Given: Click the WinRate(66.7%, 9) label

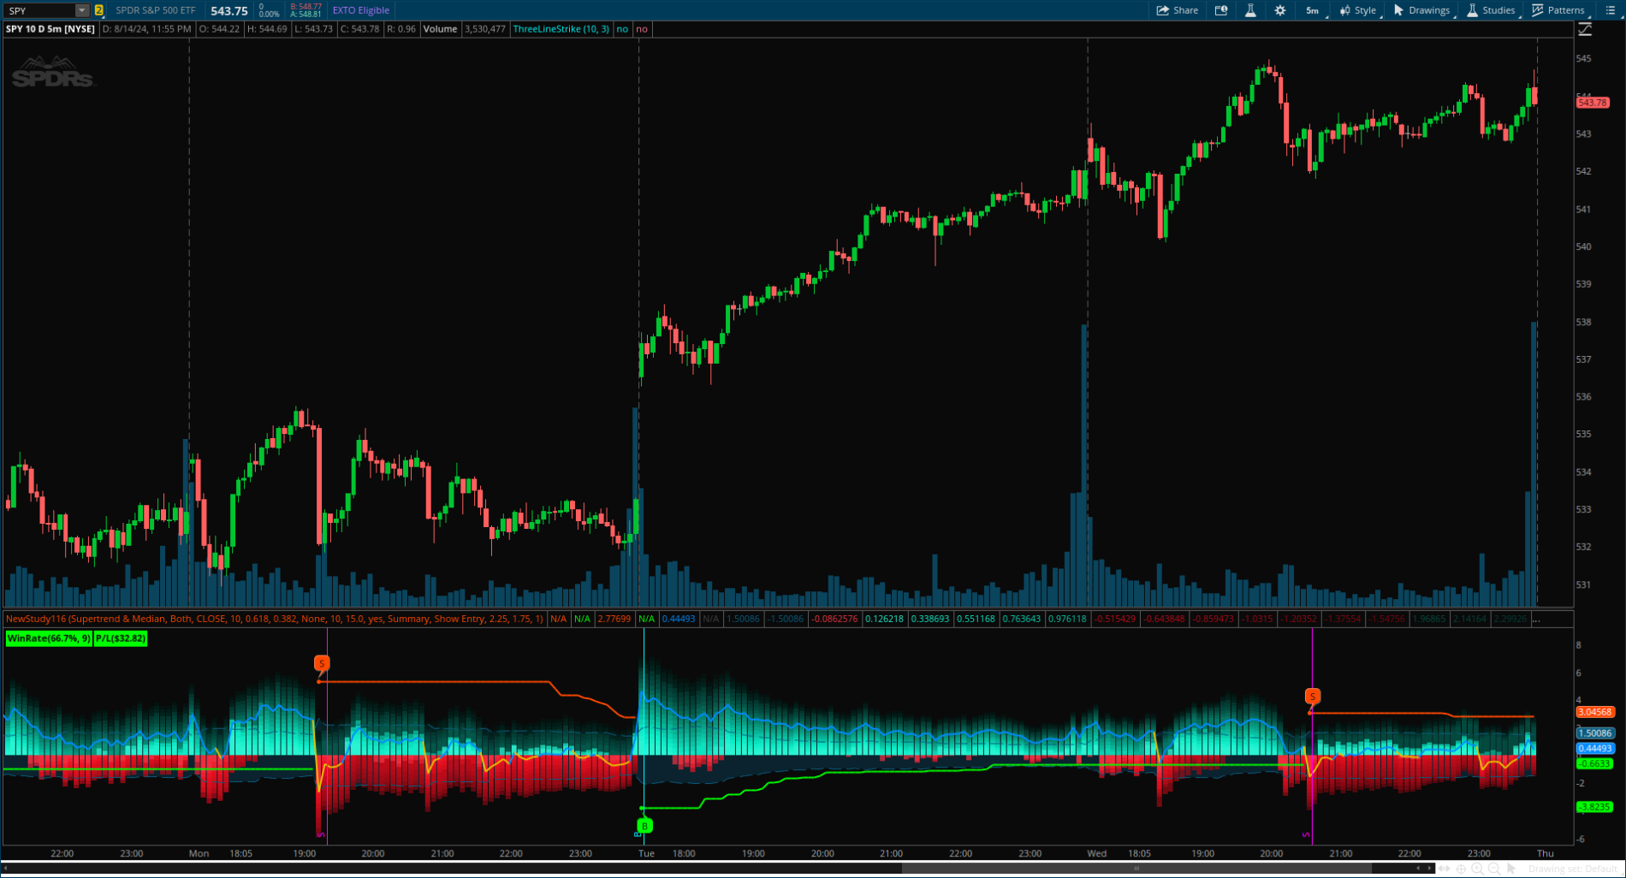Looking at the screenshot, I should (x=49, y=638).
